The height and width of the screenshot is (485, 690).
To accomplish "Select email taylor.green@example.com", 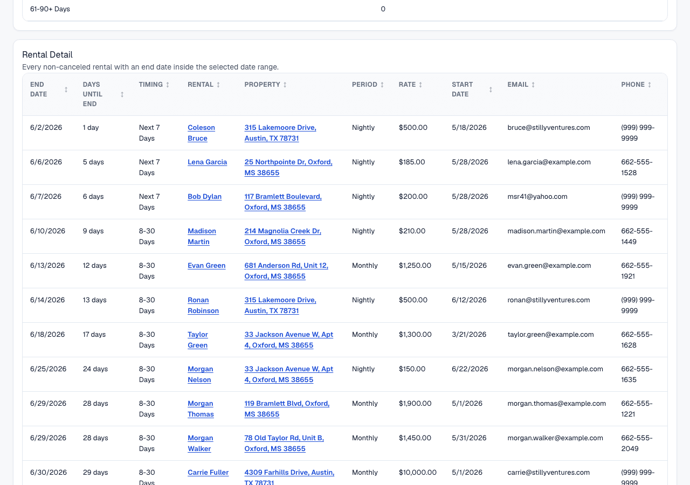I will point(550,335).
